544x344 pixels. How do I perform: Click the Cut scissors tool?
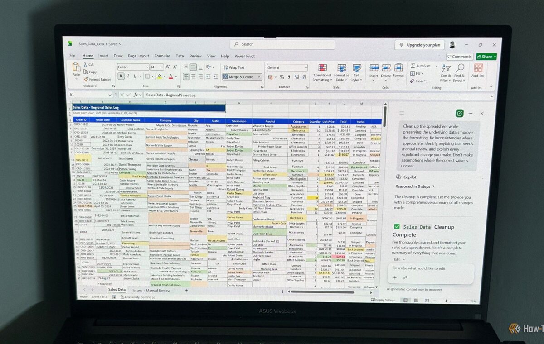click(89, 65)
